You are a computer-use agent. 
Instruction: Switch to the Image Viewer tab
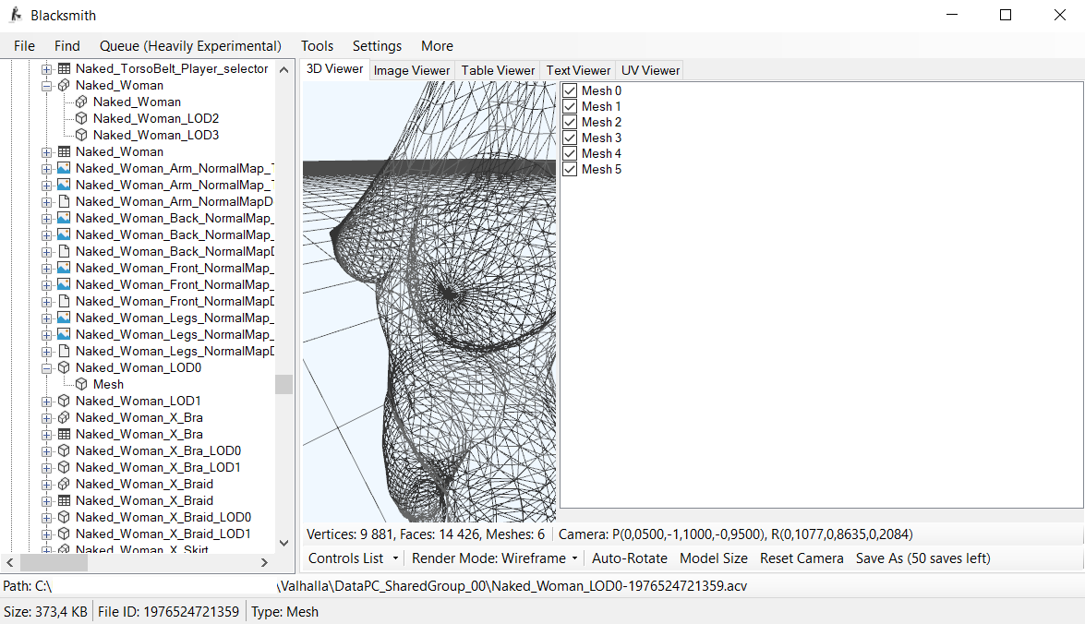(412, 70)
